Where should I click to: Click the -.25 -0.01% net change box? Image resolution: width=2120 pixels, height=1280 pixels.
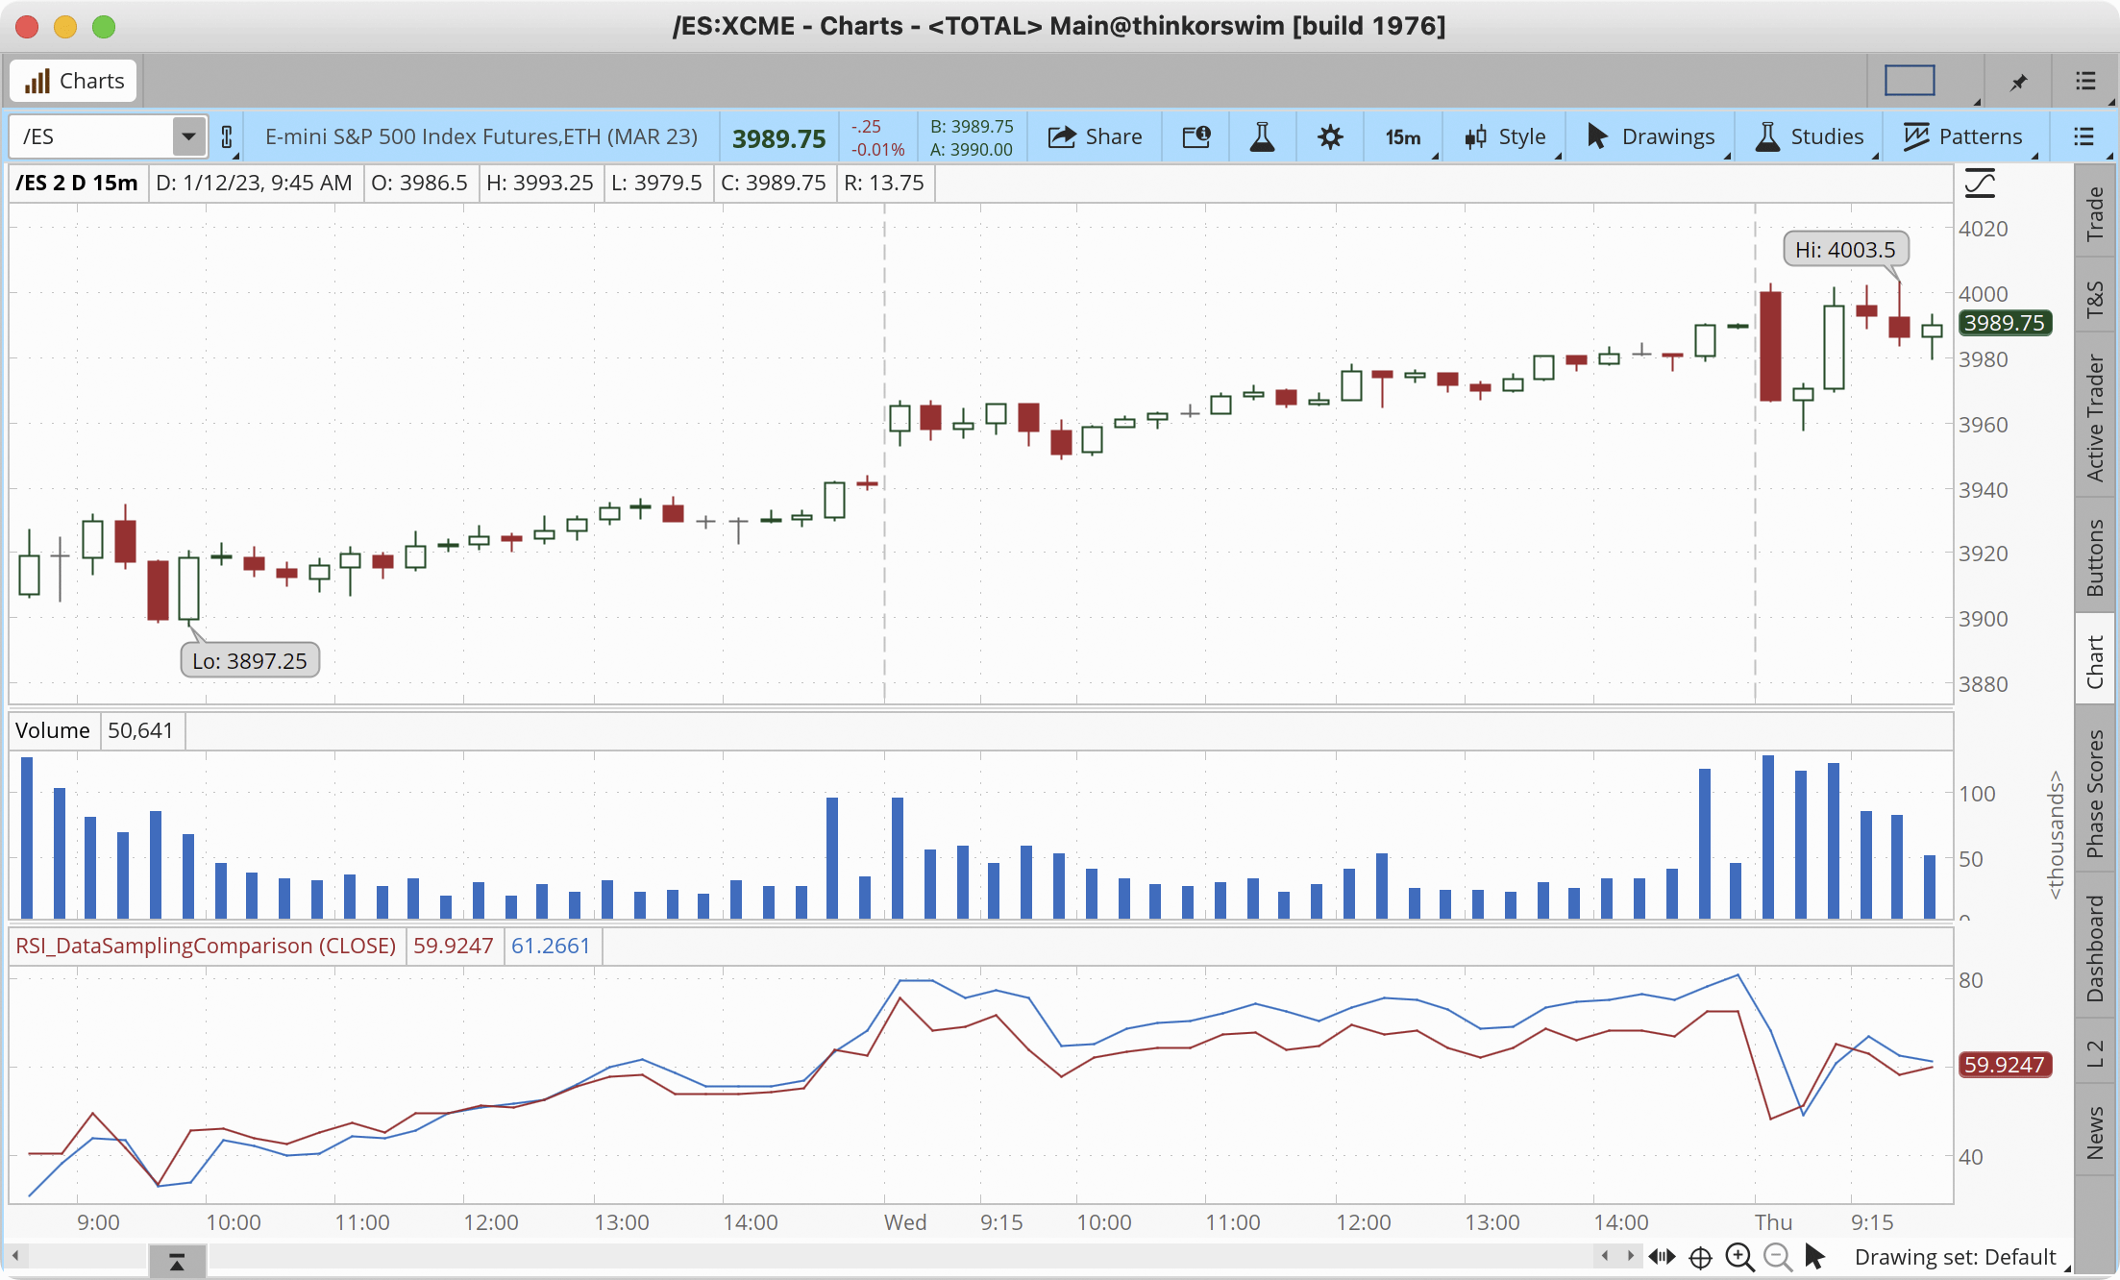pyautogui.click(x=877, y=137)
